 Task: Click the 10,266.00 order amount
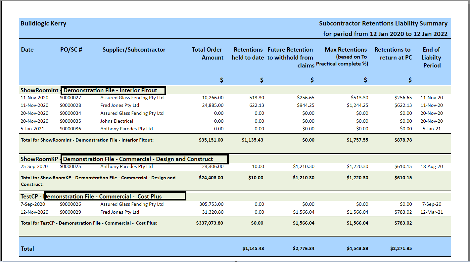(x=213, y=98)
